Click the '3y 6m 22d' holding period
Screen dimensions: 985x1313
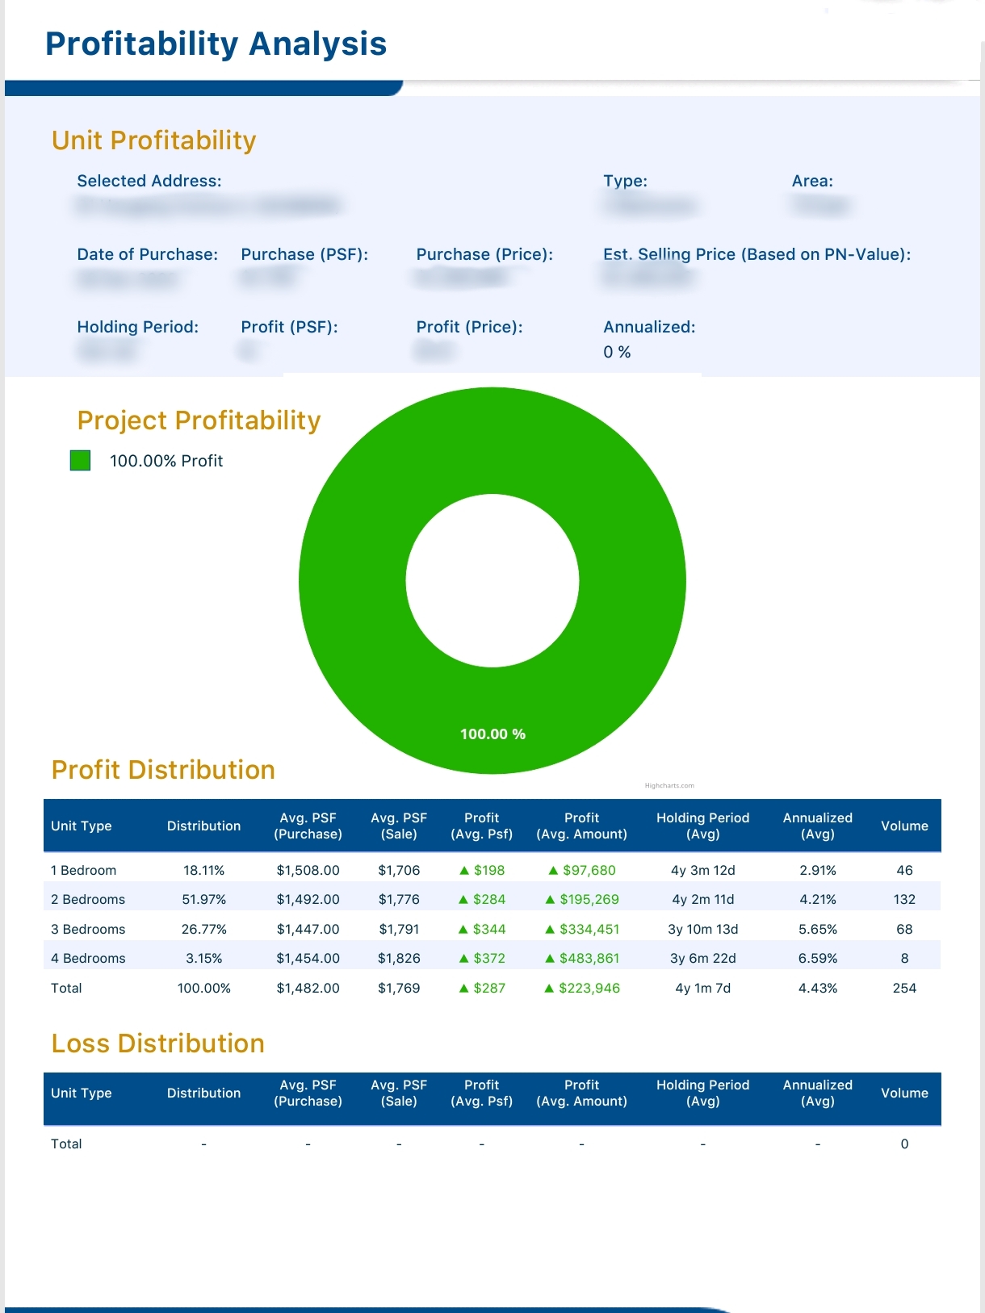[x=703, y=959]
